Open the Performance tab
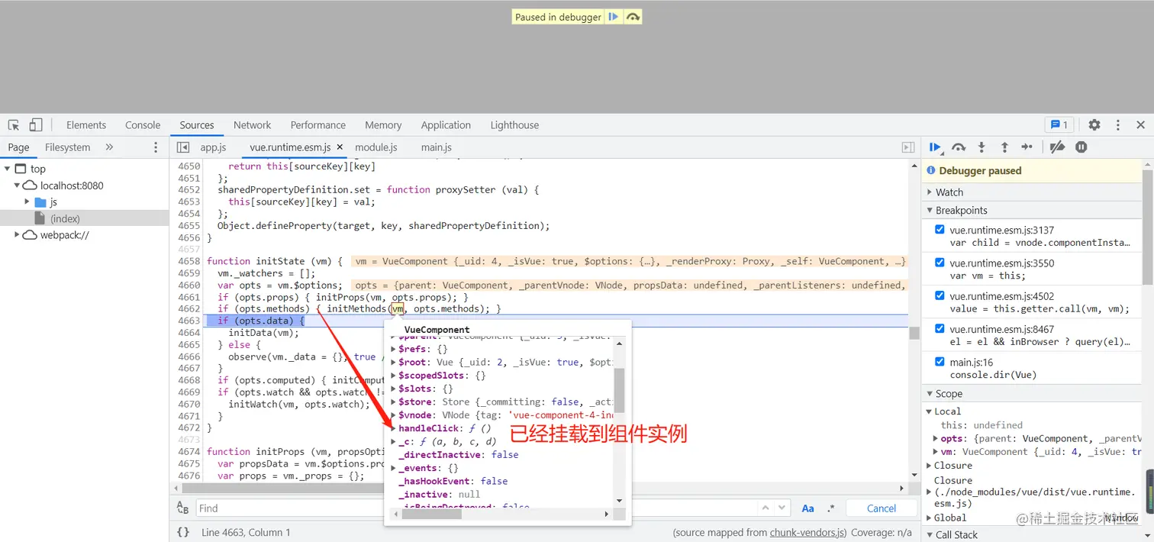The image size is (1154, 542). [318, 125]
